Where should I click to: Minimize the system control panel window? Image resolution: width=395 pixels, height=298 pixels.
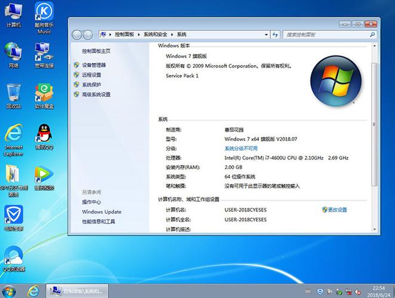pos(345,24)
